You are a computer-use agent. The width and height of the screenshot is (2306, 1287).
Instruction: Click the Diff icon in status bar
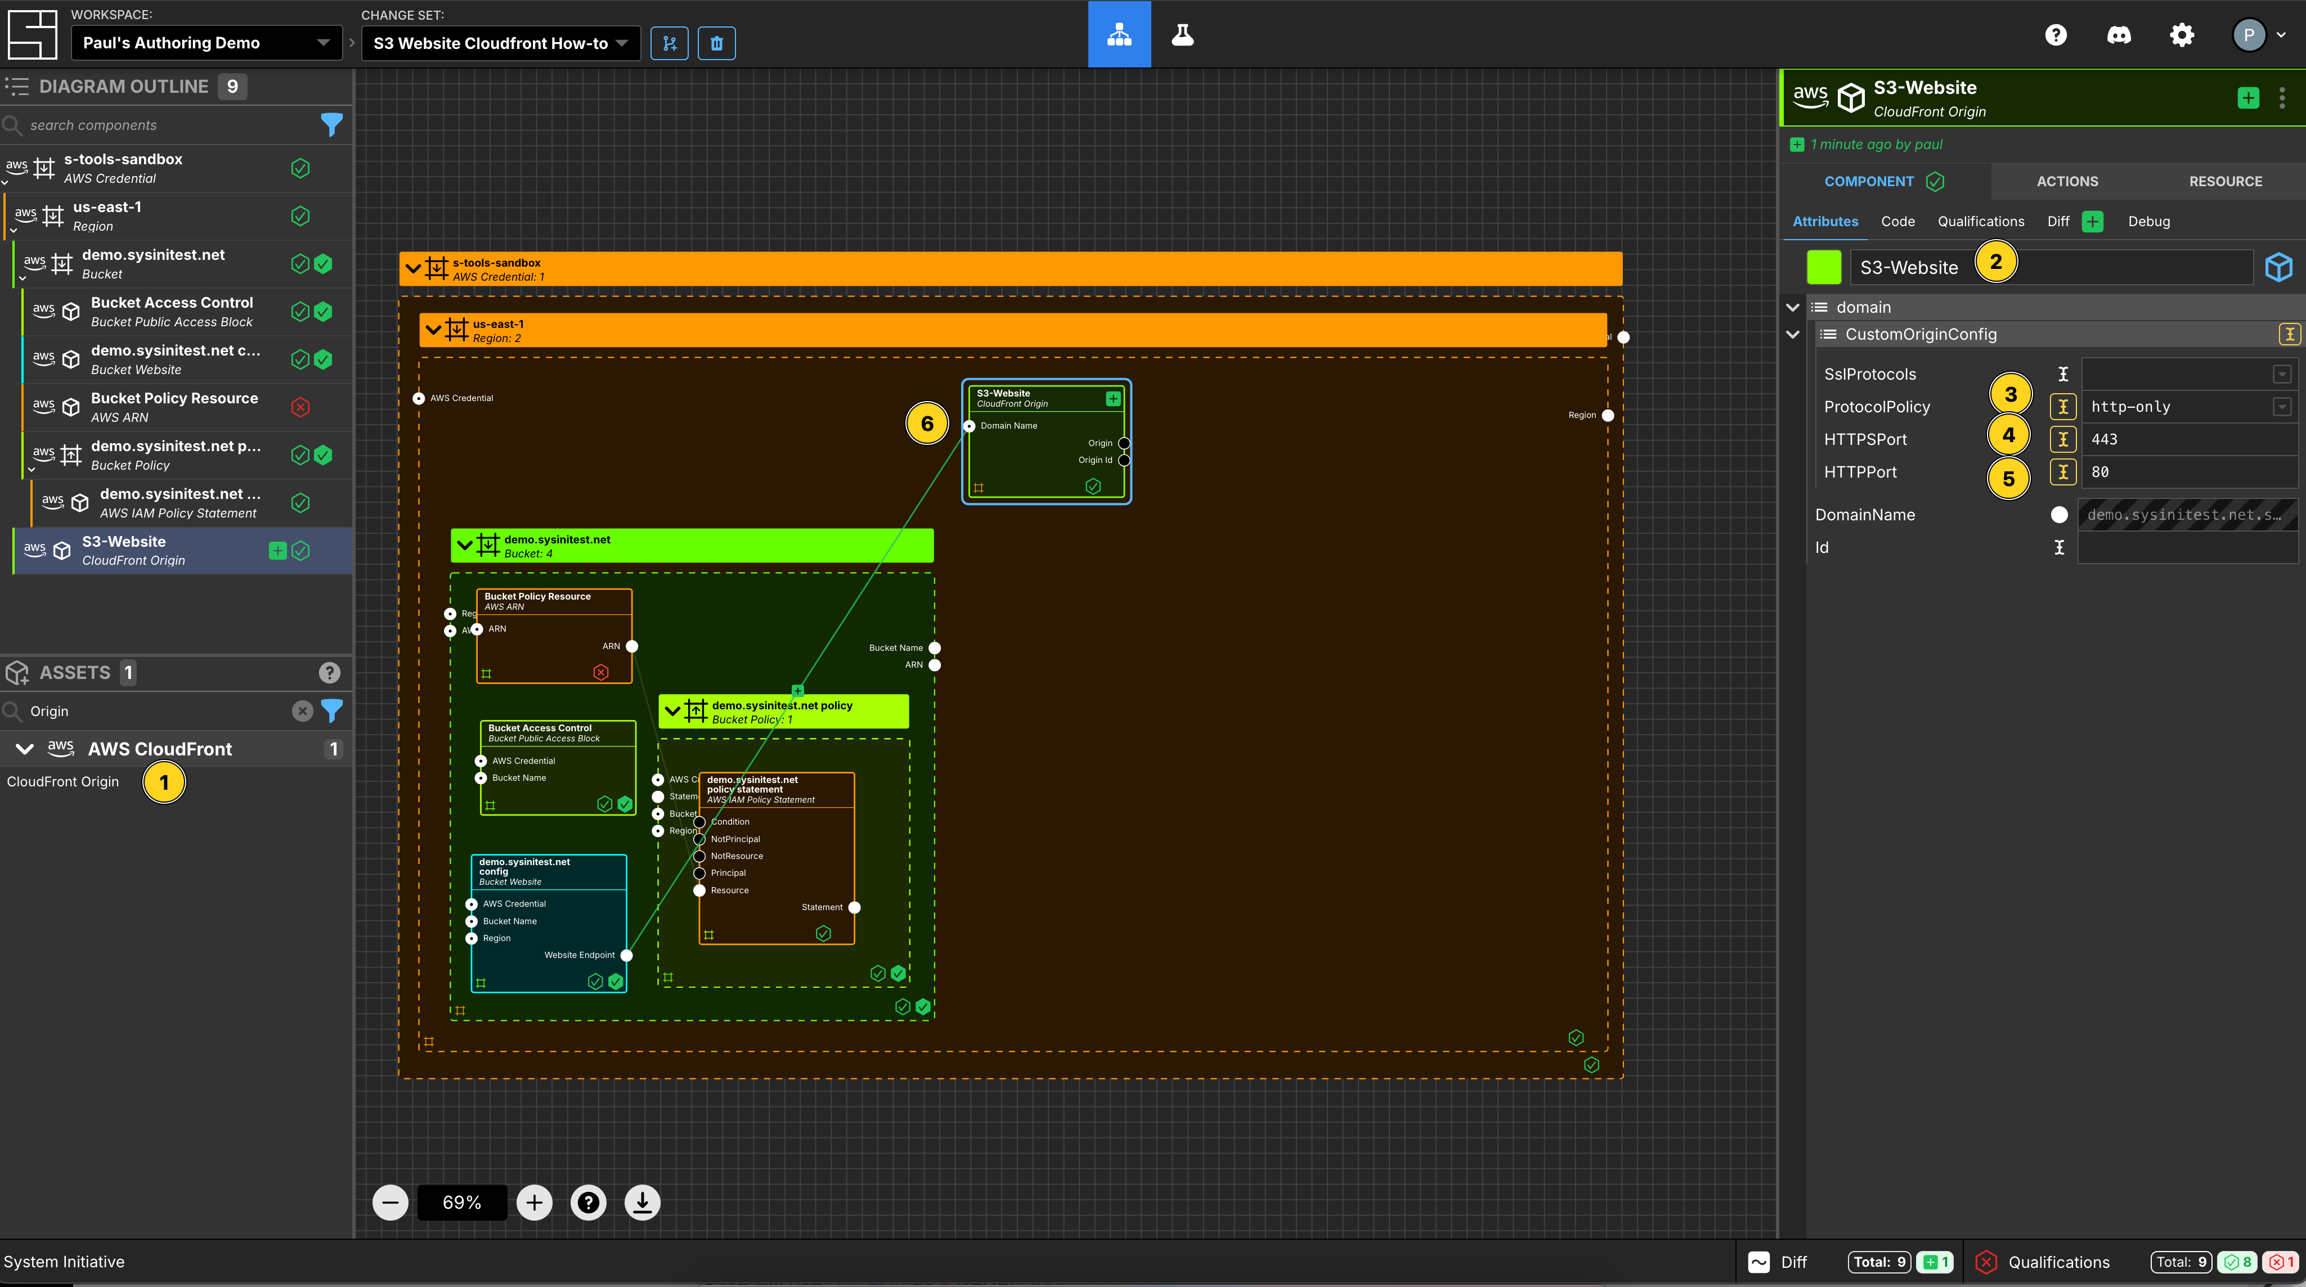click(x=1759, y=1262)
